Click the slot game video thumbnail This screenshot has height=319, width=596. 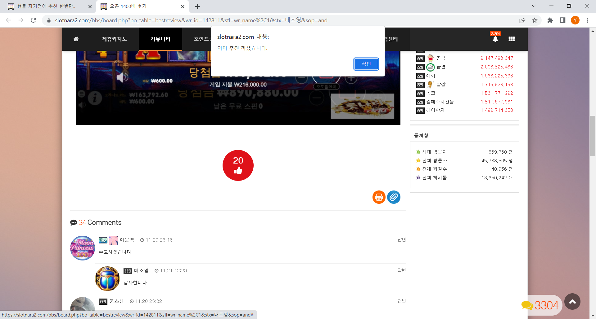click(238, 88)
